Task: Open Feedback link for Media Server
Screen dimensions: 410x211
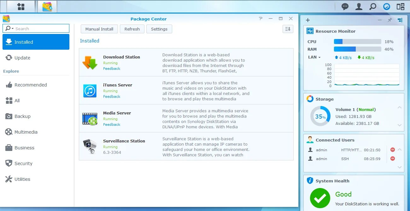Action: (111, 125)
